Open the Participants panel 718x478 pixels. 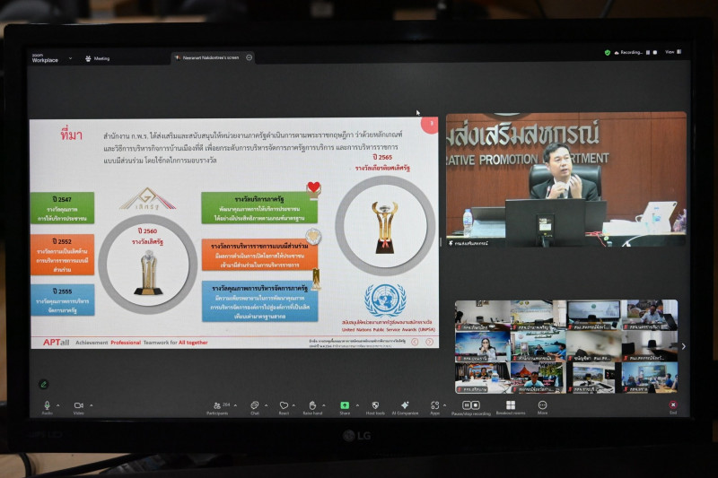pos(216,405)
